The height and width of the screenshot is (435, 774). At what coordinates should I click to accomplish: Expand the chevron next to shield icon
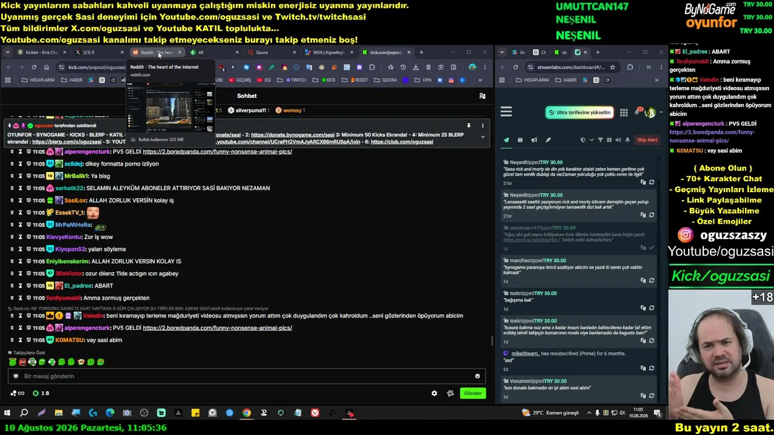[591, 140]
